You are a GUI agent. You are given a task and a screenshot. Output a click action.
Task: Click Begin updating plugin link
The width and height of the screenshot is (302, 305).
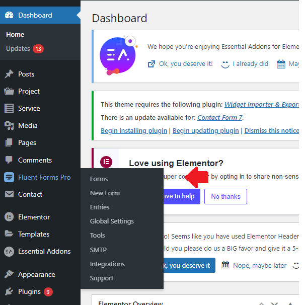(x=206, y=131)
